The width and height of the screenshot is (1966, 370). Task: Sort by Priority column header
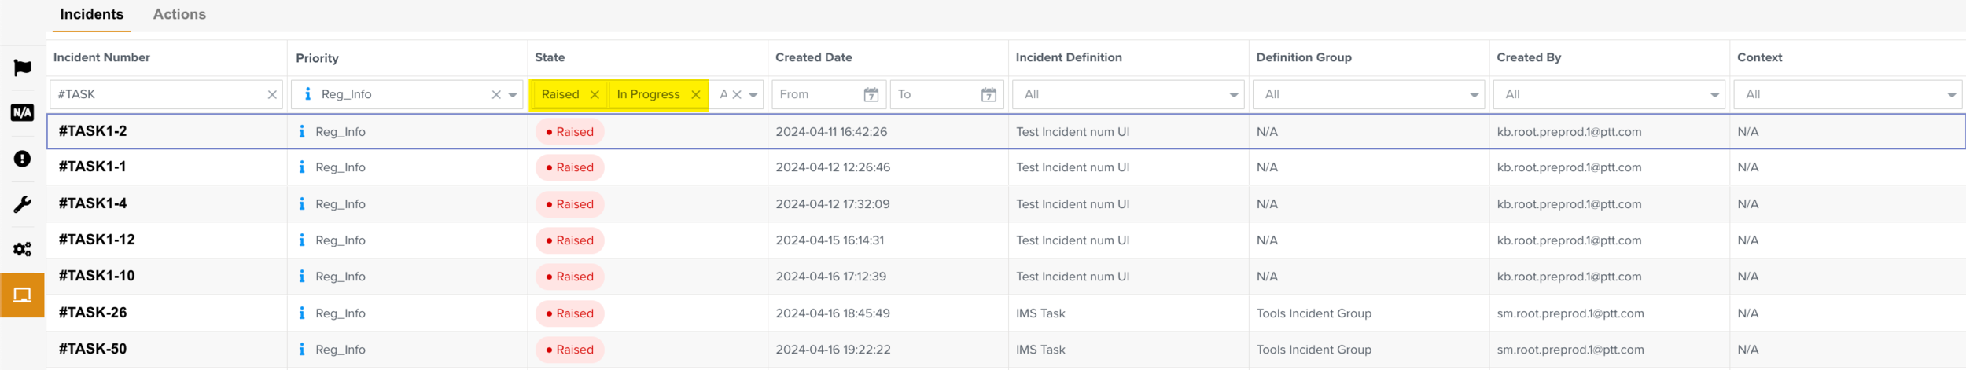pos(317,58)
